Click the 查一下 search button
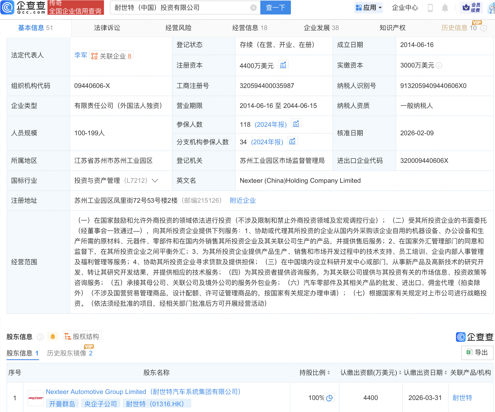The image size is (495, 412). tap(275, 8)
